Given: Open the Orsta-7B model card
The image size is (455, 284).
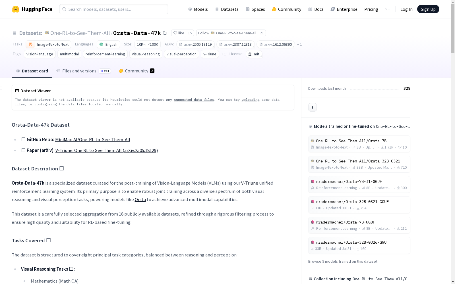Looking at the screenshot, I should [x=359, y=144].
